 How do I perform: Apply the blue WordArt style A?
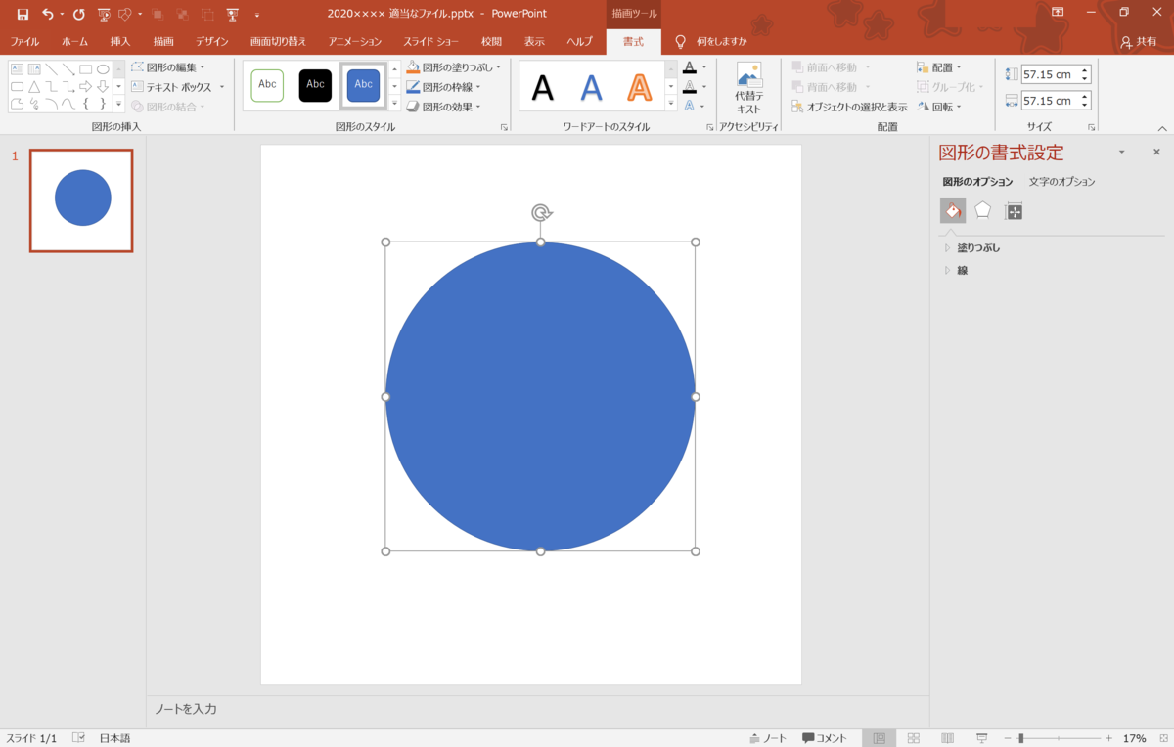[591, 88]
